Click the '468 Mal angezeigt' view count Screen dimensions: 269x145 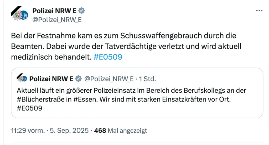120,130
